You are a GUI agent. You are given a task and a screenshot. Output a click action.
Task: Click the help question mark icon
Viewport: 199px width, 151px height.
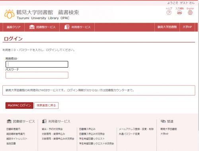(169, 13)
